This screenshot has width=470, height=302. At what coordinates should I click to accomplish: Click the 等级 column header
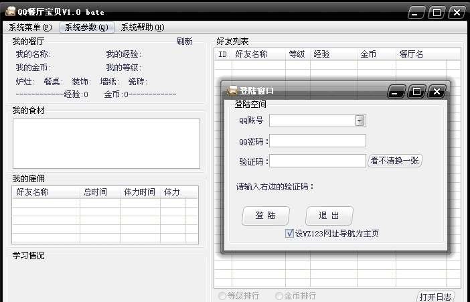(298, 54)
